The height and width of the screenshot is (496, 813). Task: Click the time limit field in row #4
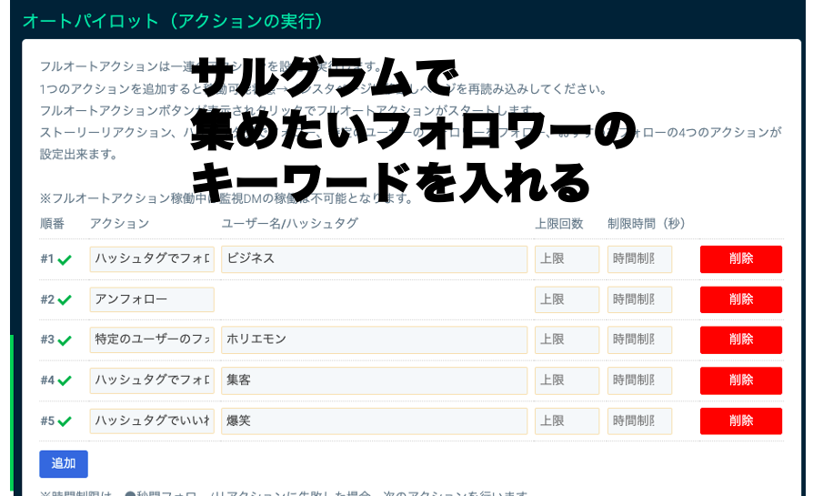tap(640, 380)
